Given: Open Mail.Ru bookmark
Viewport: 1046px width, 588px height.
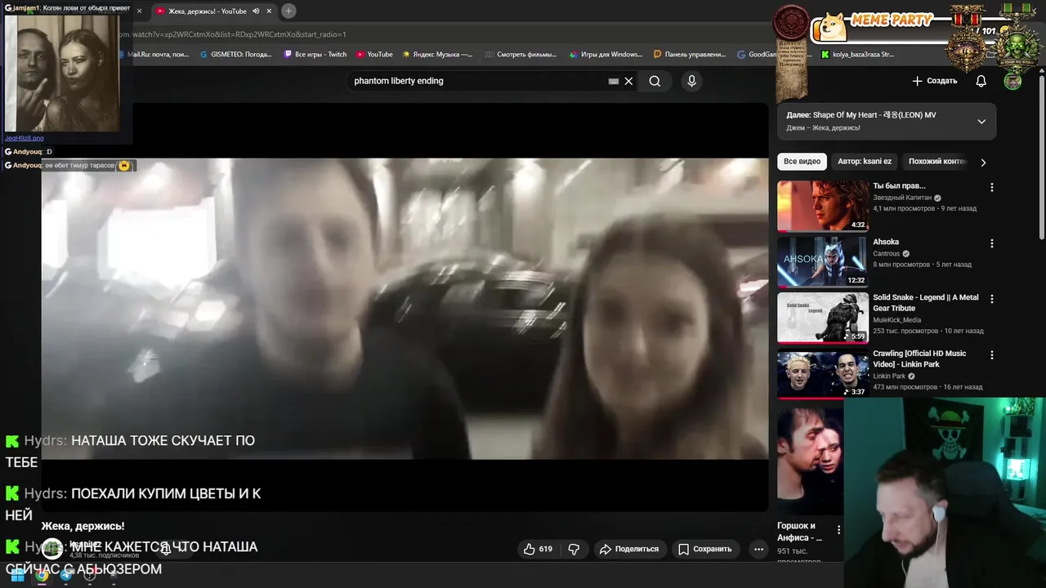Looking at the screenshot, I should pyautogui.click(x=153, y=55).
